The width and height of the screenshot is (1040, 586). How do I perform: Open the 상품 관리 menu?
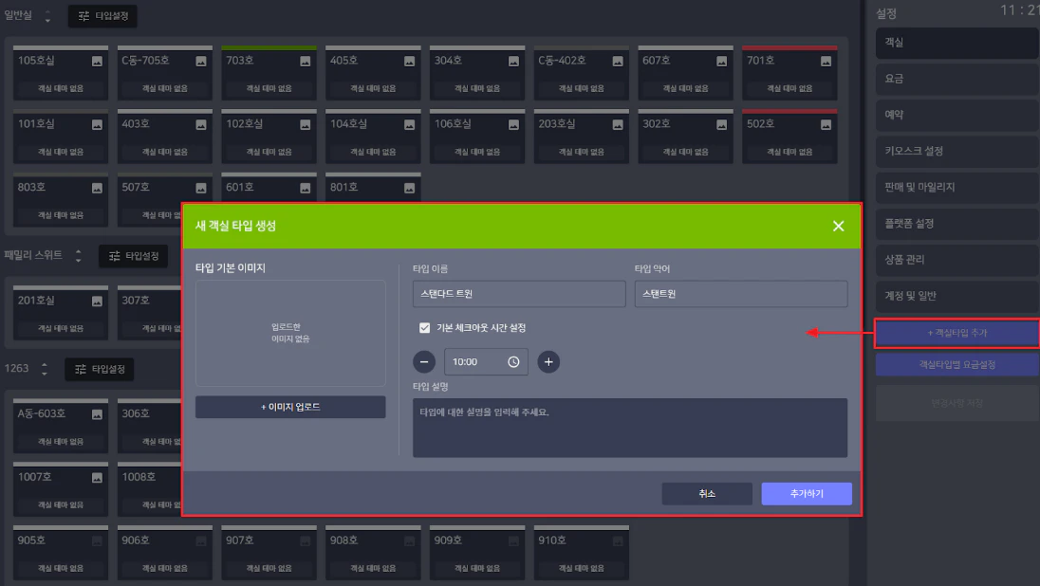pyautogui.click(x=957, y=260)
